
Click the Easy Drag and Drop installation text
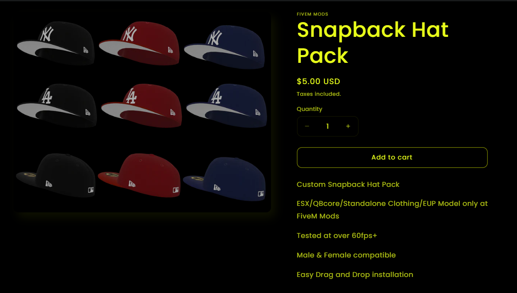click(355, 274)
